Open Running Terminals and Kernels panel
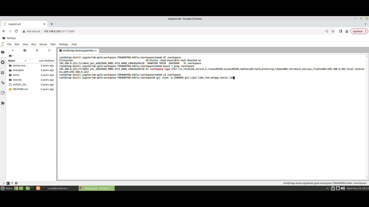This screenshot has width=369, height=207. (3, 62)
